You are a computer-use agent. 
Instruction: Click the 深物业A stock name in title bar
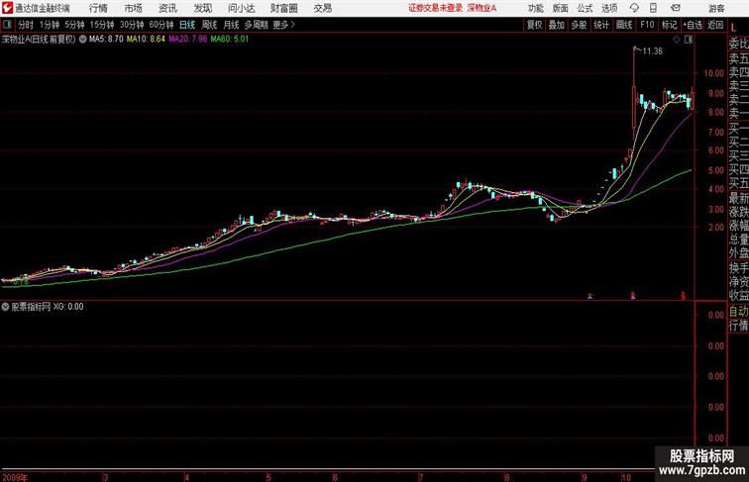481,8
